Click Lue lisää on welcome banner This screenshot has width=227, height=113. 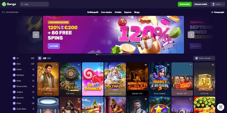pyautogui.click(x=54, y=46)
